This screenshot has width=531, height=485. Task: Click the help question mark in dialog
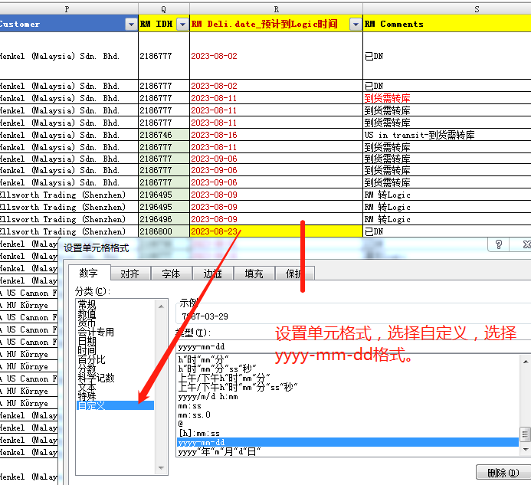click(499, 244)
